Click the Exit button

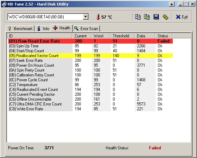tap(182, 17)
